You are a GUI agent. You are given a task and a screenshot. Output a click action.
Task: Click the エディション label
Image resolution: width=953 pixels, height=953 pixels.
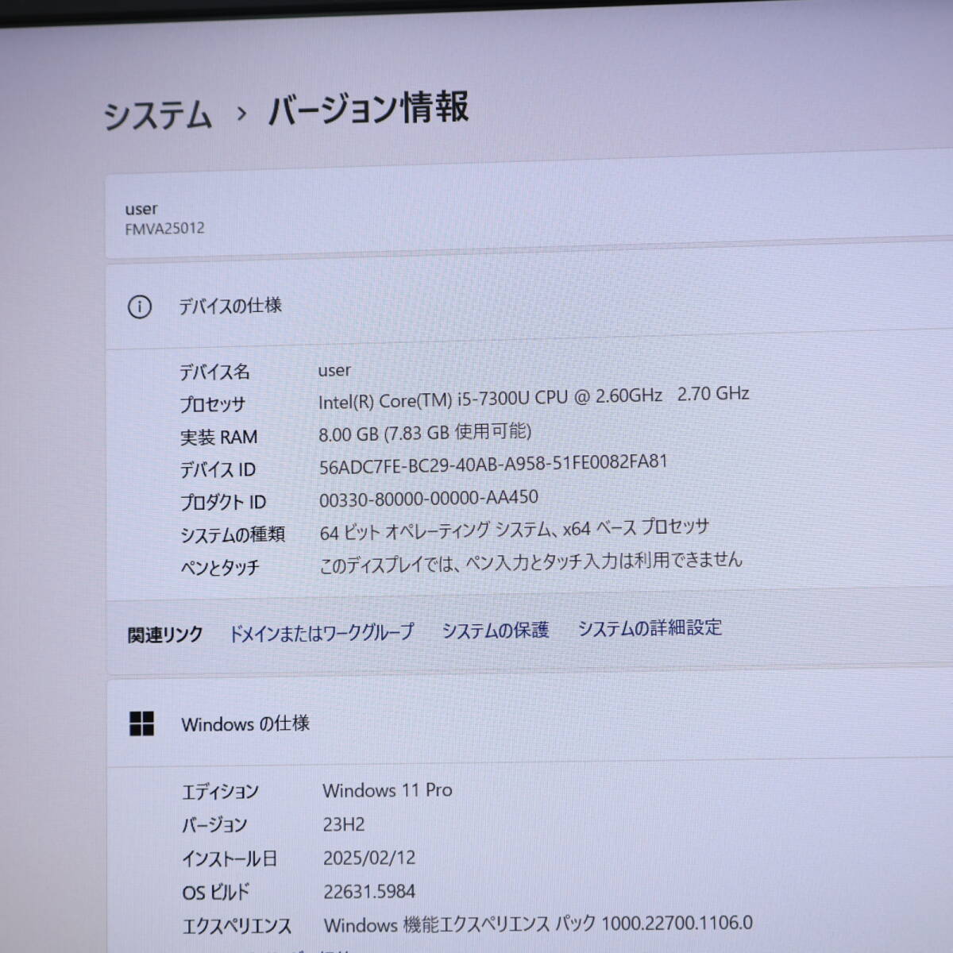[221, 792]
